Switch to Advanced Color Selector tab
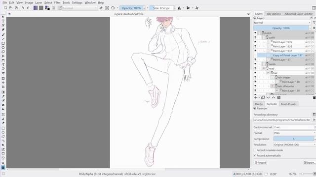This screenshot has height=177, width=316. pyautogui.click(x=298, y=14)
